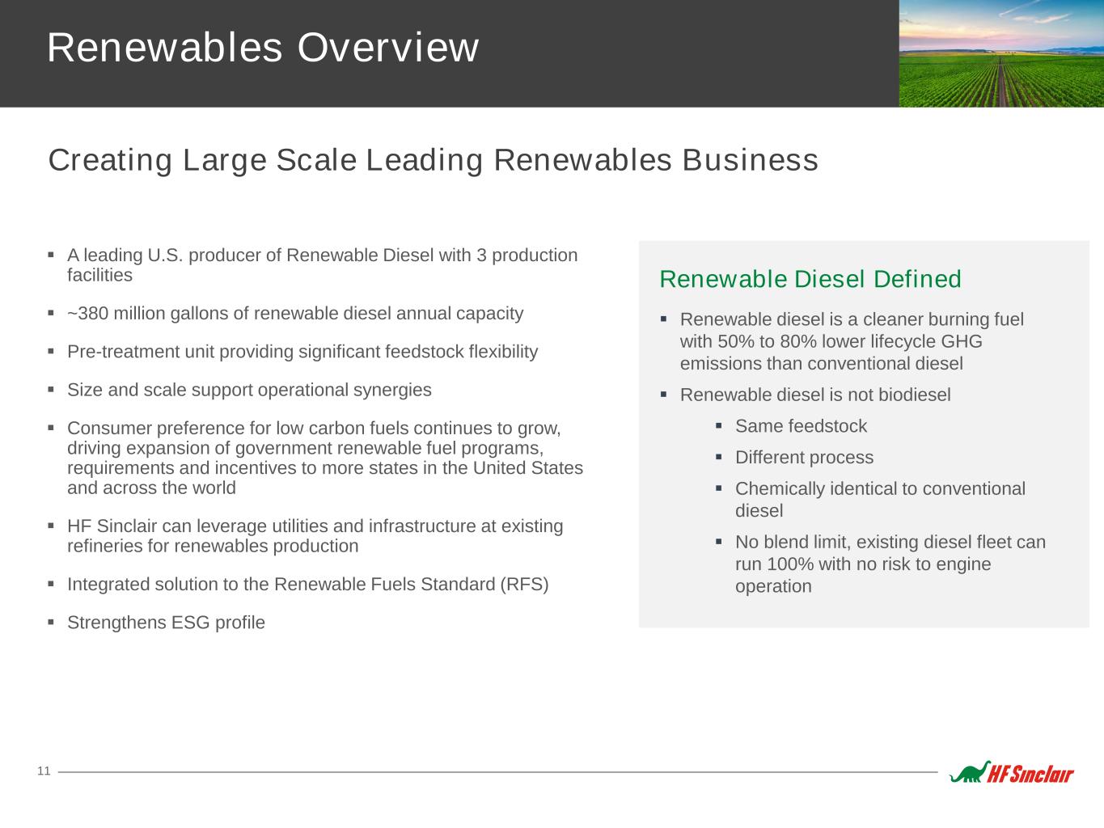Click the page number 11

pyautogui.click(x=44, y=771)
